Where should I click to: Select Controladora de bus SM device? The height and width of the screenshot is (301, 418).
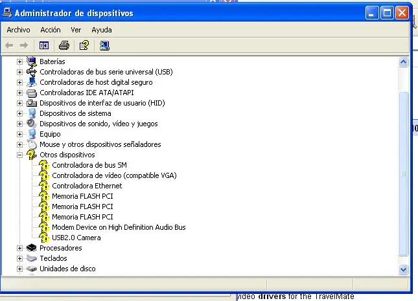coord(89,165)
